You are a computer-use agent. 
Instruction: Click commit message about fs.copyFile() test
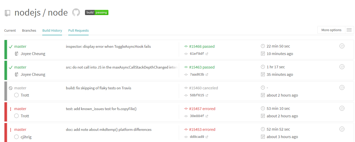tap(101, 109)
